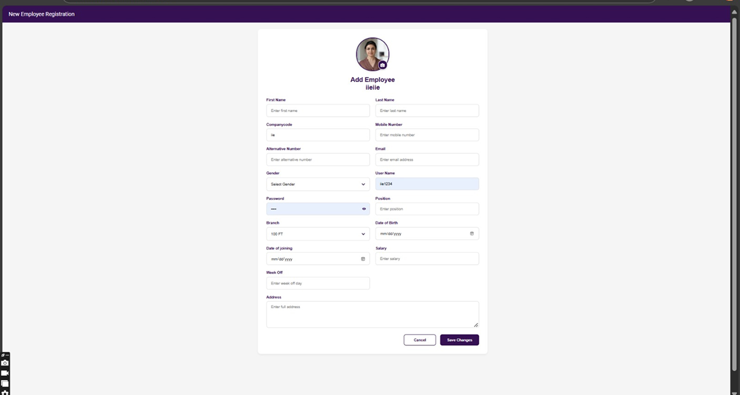Image resolution: width=740 pixels, height=395 pixels.
Task: Open the Branch dropdown showing 100 FT
Action: click(318, 234)
